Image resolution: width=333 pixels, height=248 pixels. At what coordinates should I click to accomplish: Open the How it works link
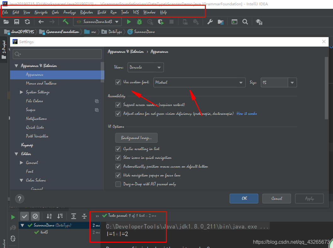click(246, 114)
